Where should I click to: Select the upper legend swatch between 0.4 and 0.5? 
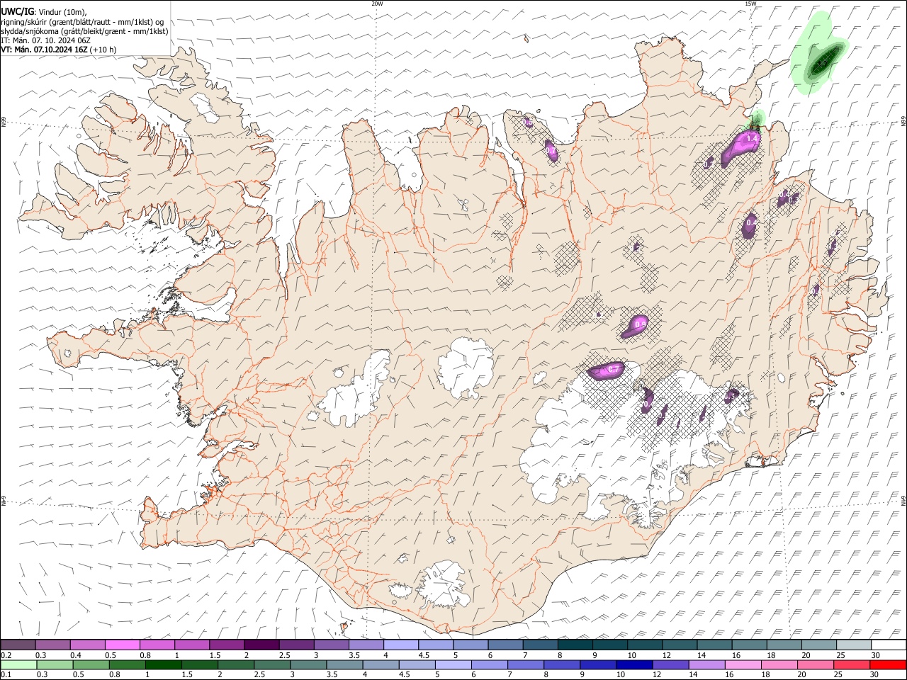[88, 645]
